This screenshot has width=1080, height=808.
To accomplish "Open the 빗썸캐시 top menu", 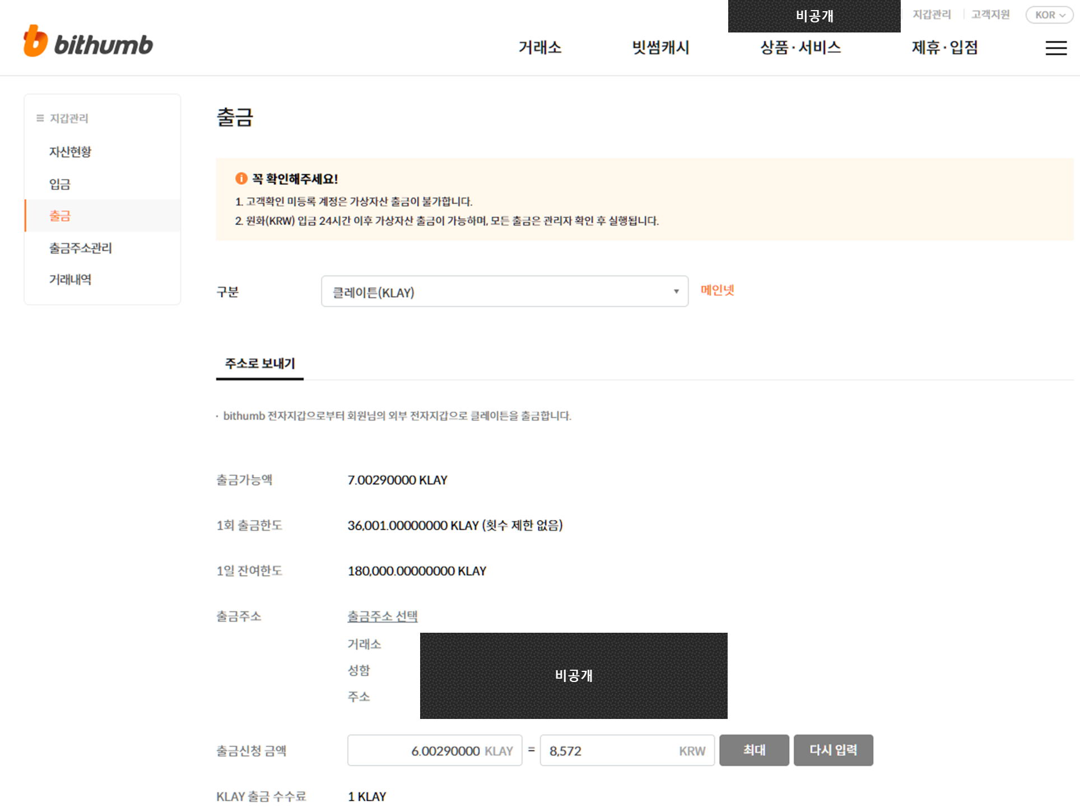I will tap(660, 48).
